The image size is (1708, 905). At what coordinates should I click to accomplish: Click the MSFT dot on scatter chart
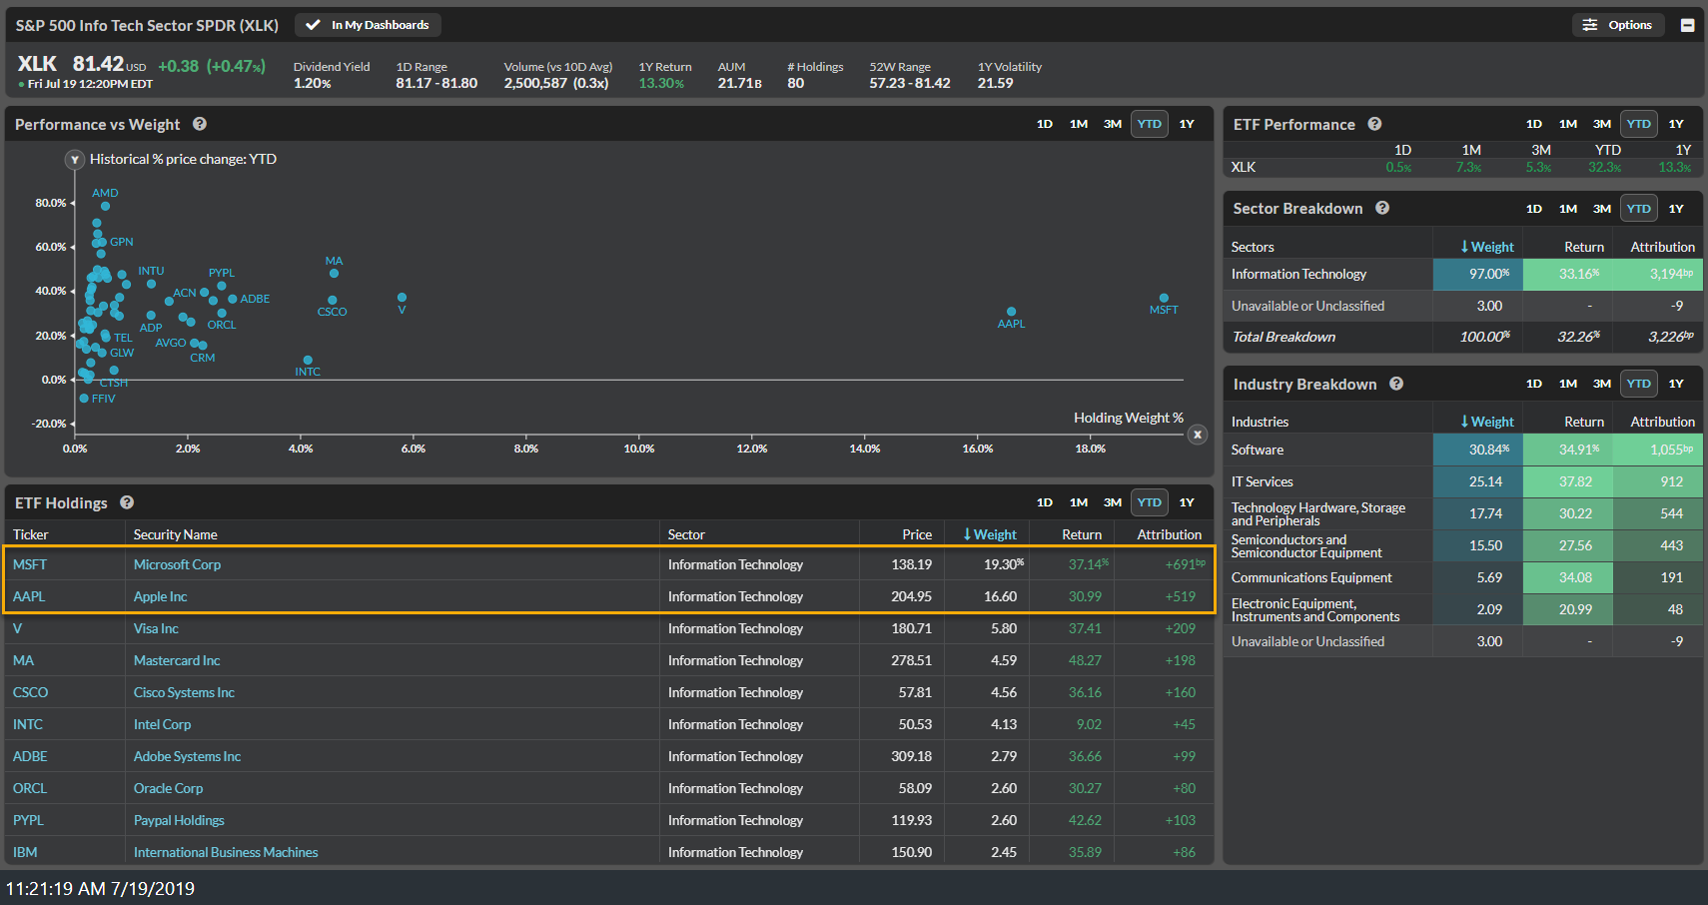pyautogui.click(x=1164, y=298)
